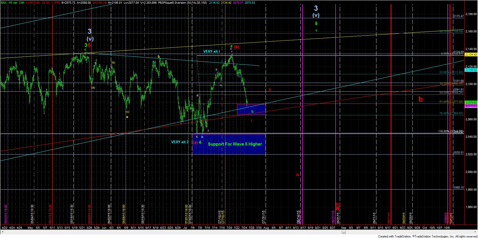Screen dimensions: 478x238
Task: Click the green '5' label under top-right '(v)'
Action: coord(316,24)
